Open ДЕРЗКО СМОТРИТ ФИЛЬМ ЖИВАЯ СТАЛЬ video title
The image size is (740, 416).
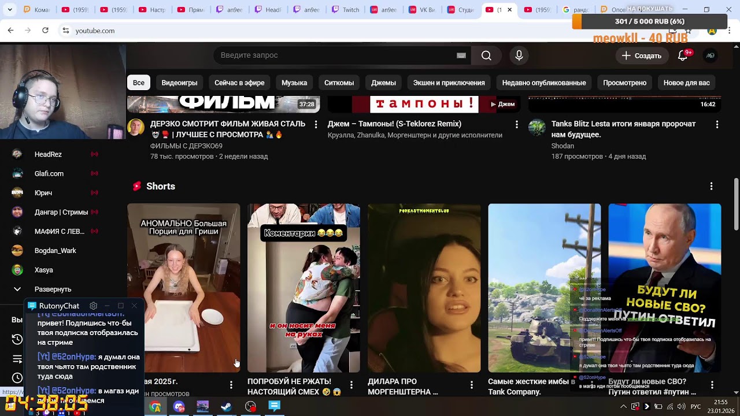(228, 129)
